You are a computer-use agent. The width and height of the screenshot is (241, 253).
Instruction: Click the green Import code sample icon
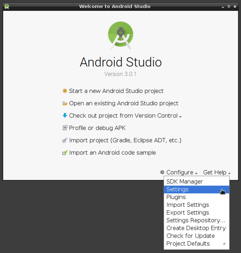[x=65, y=152]
